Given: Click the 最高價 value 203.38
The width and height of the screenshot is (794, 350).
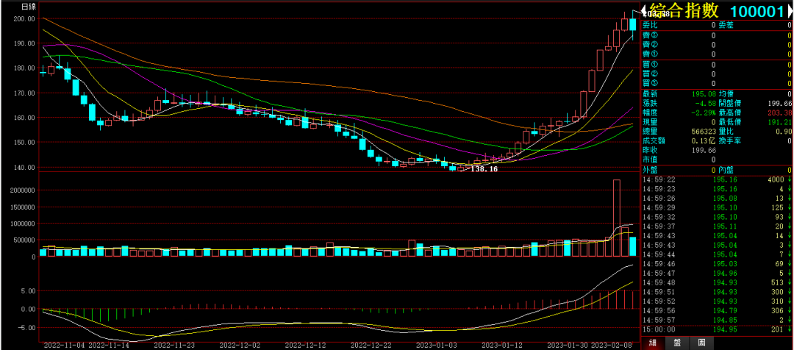Looking at the screenshot, I should 778,113.
